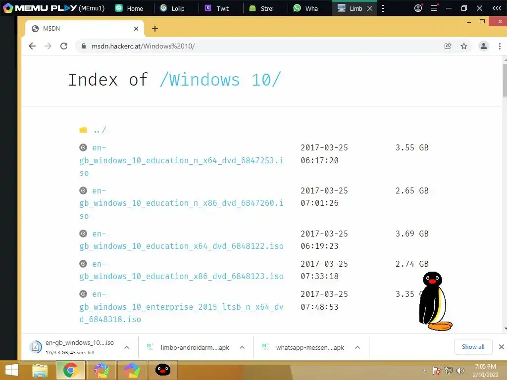Close the downloads bar
The height and width of the screenshot is (380, 507).
(501, 347)
